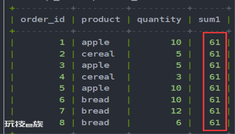Click the watermark logo text at bottom left
This screenshot has width=235, height=134.
[x=24, y=124]
